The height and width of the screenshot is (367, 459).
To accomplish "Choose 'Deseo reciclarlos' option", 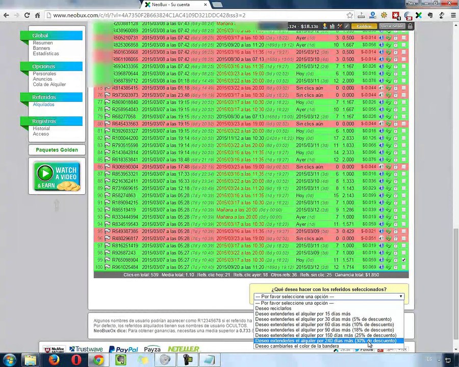I will pyautogui.click(x=329, y=308).
